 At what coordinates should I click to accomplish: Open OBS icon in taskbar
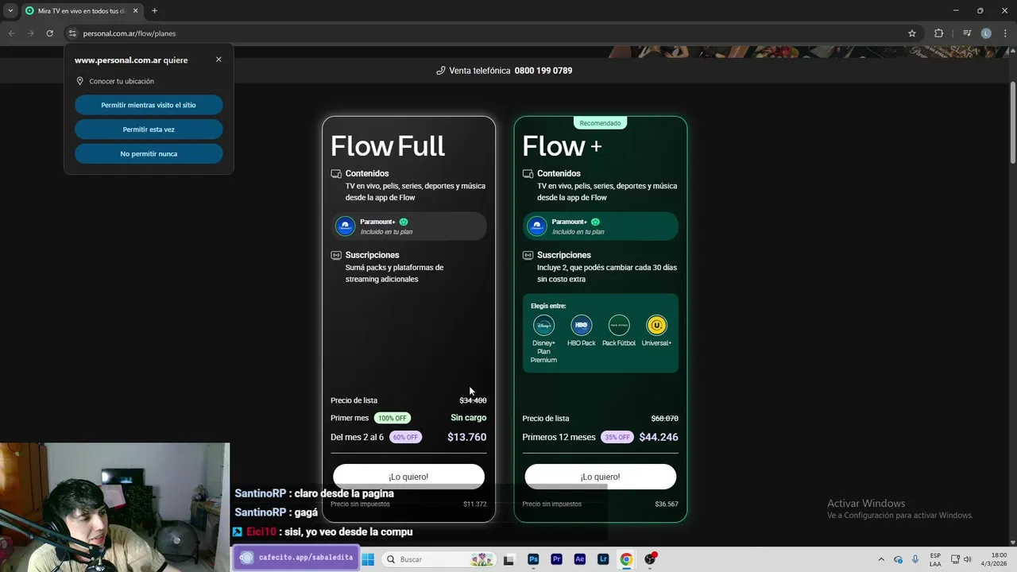point(650,559)
